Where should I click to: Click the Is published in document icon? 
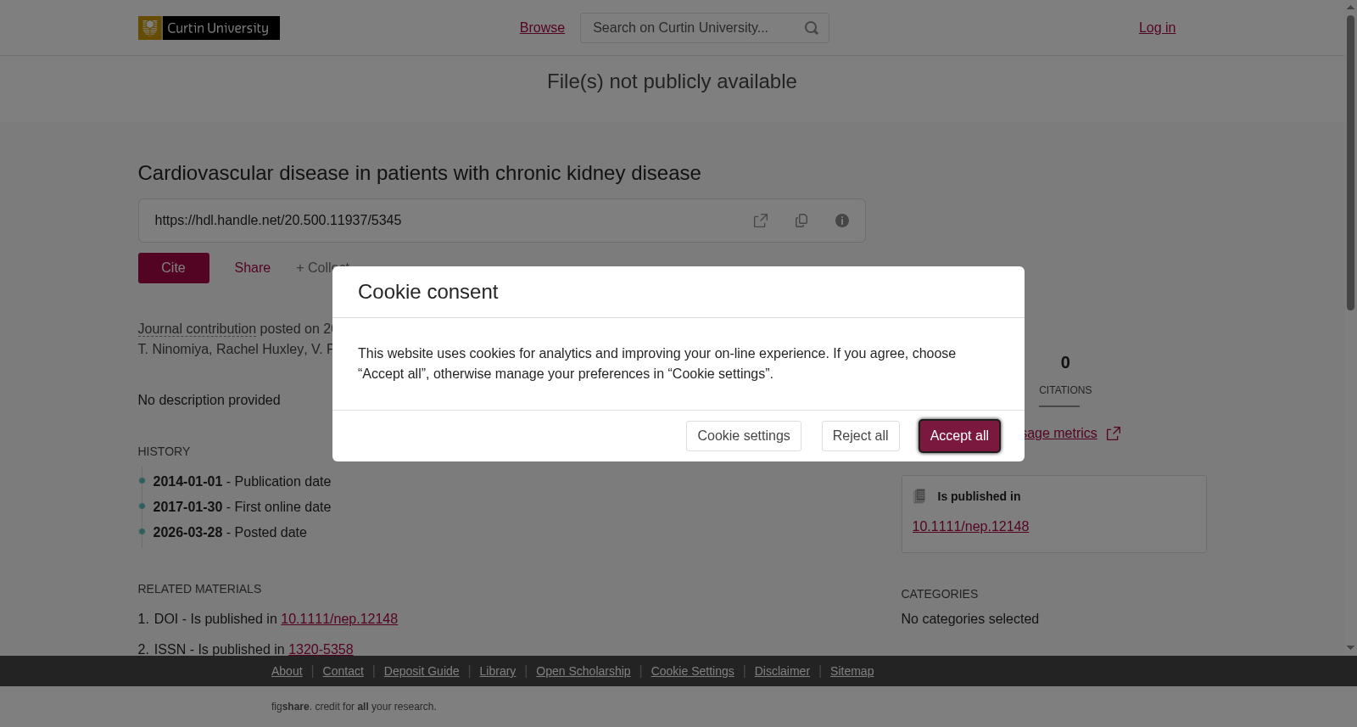point(919,496)
